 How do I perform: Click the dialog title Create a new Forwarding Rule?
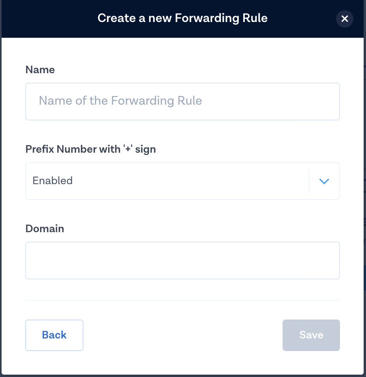click(183, 18)
